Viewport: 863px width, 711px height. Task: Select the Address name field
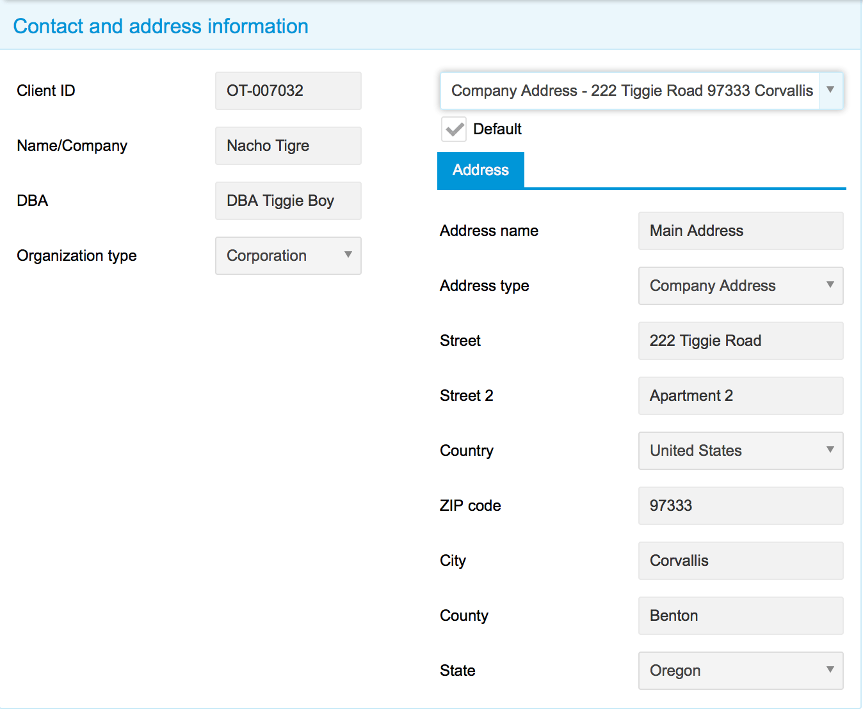[x=740, y=231]
